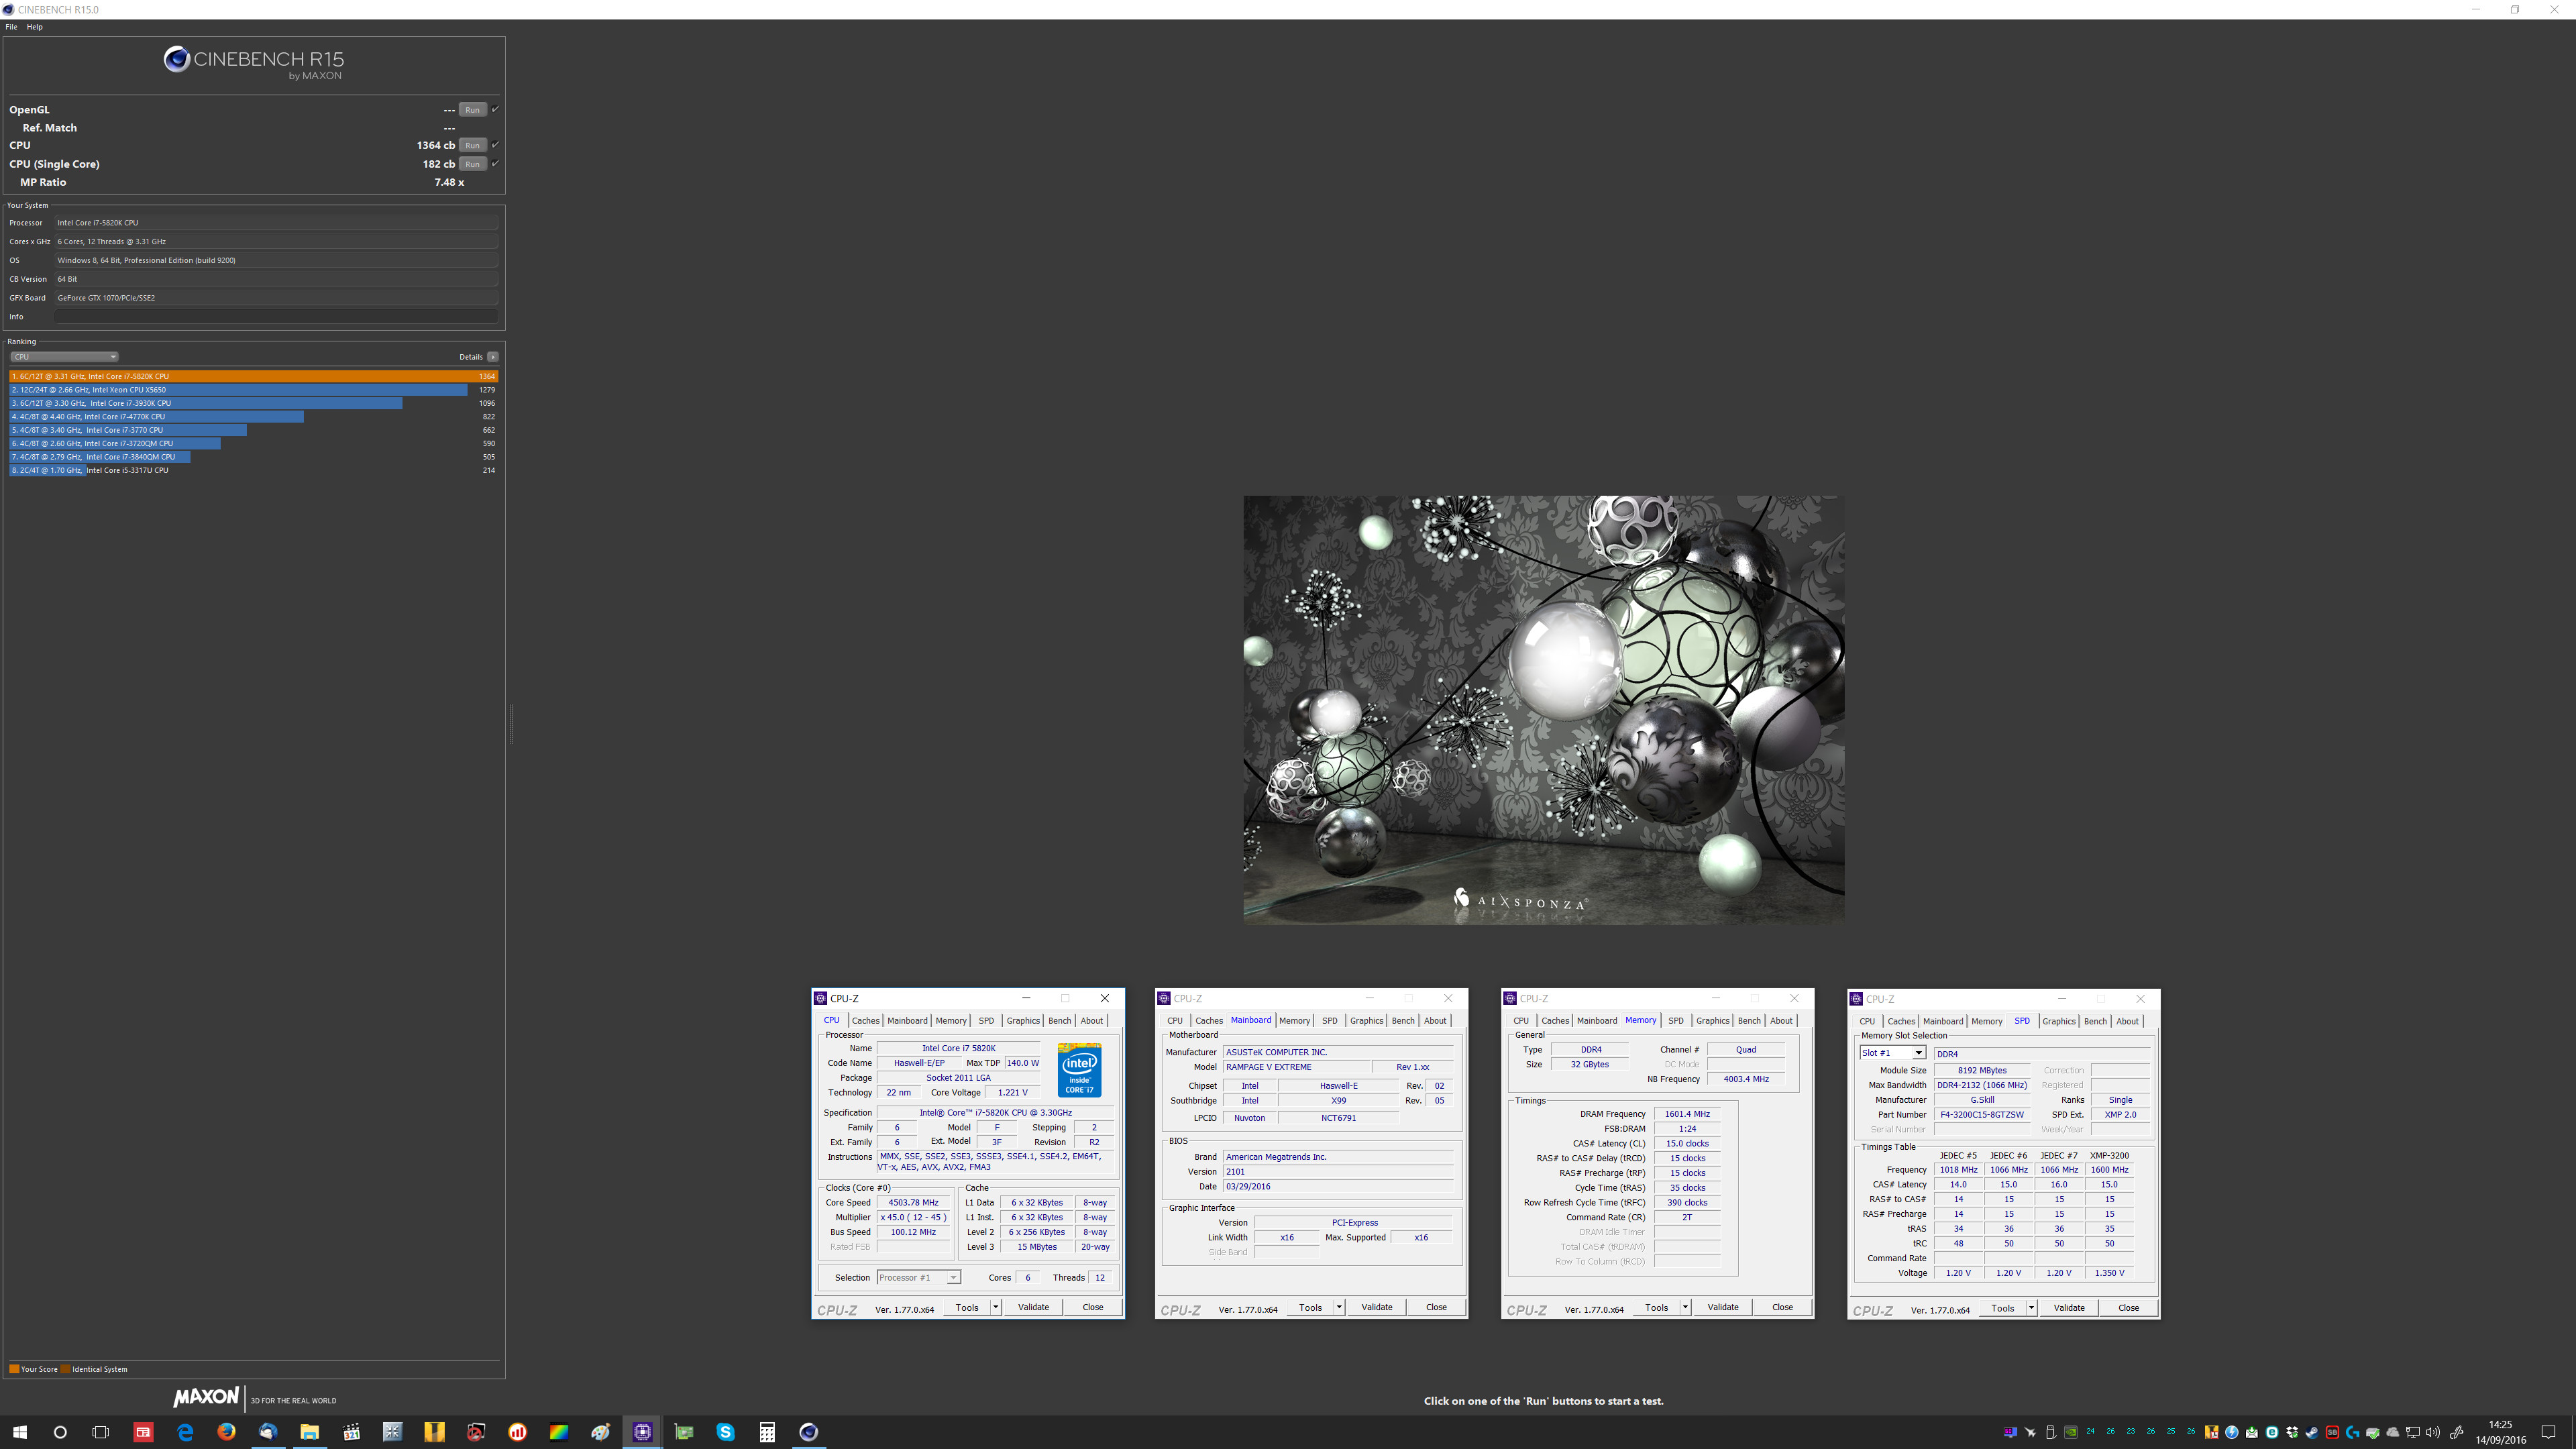The height and width of the screenshot is (1449, 2576).
Task: Run the CPU (Single Core) benchmark
Action: [x=473, y=164]
